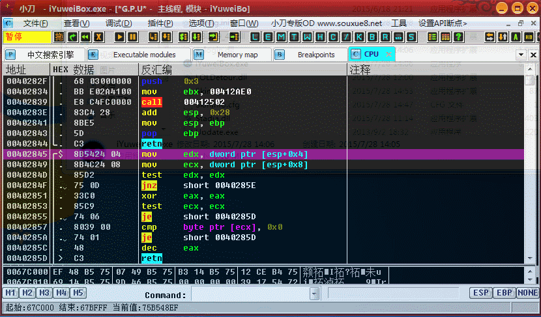Open CPU window with C toolbar icon
This screenshot has width=541, height=317.
pos(333,37)
